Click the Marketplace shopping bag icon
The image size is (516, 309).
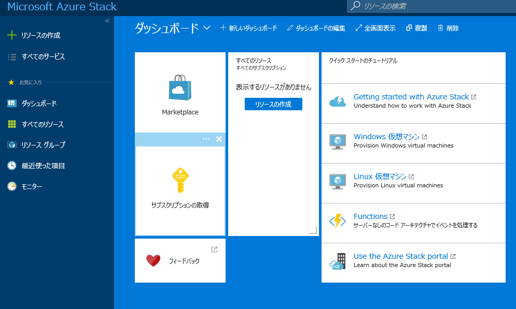click(180, 87)
